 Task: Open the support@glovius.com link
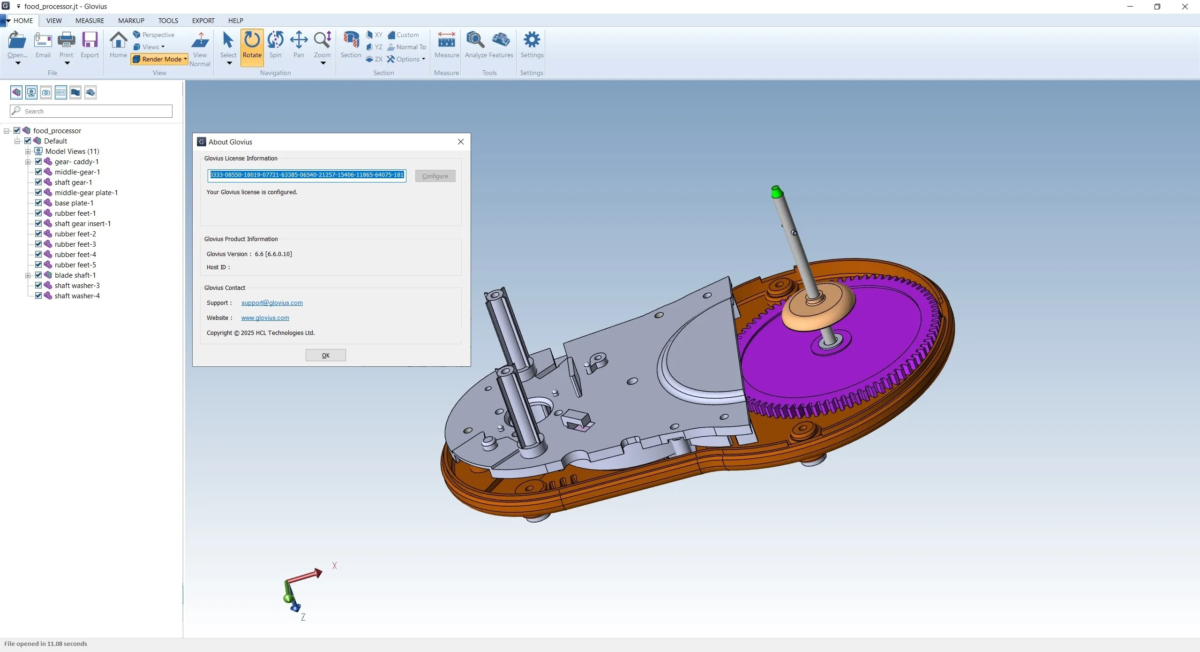coord(272,303)
